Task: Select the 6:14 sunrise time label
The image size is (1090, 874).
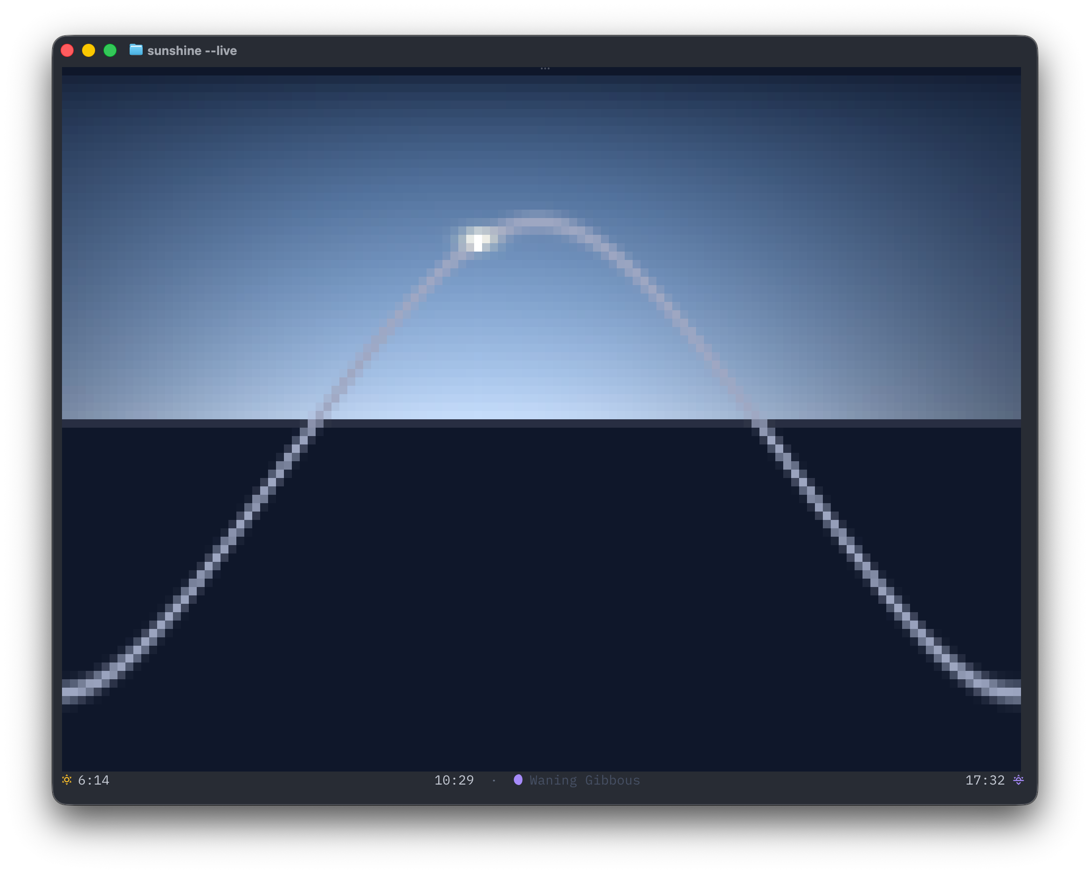Action: tap(94, 780)
